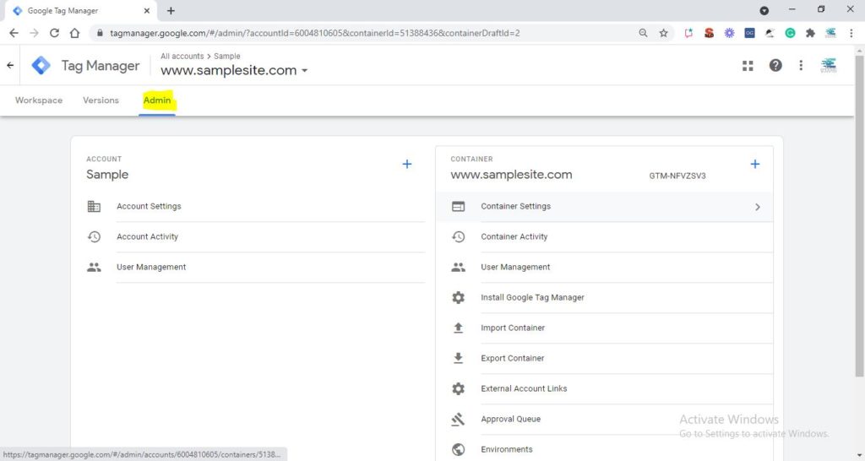Select the Google Tag Manager browser tab
Screen dimensions: 865x461
click(80, 10)
